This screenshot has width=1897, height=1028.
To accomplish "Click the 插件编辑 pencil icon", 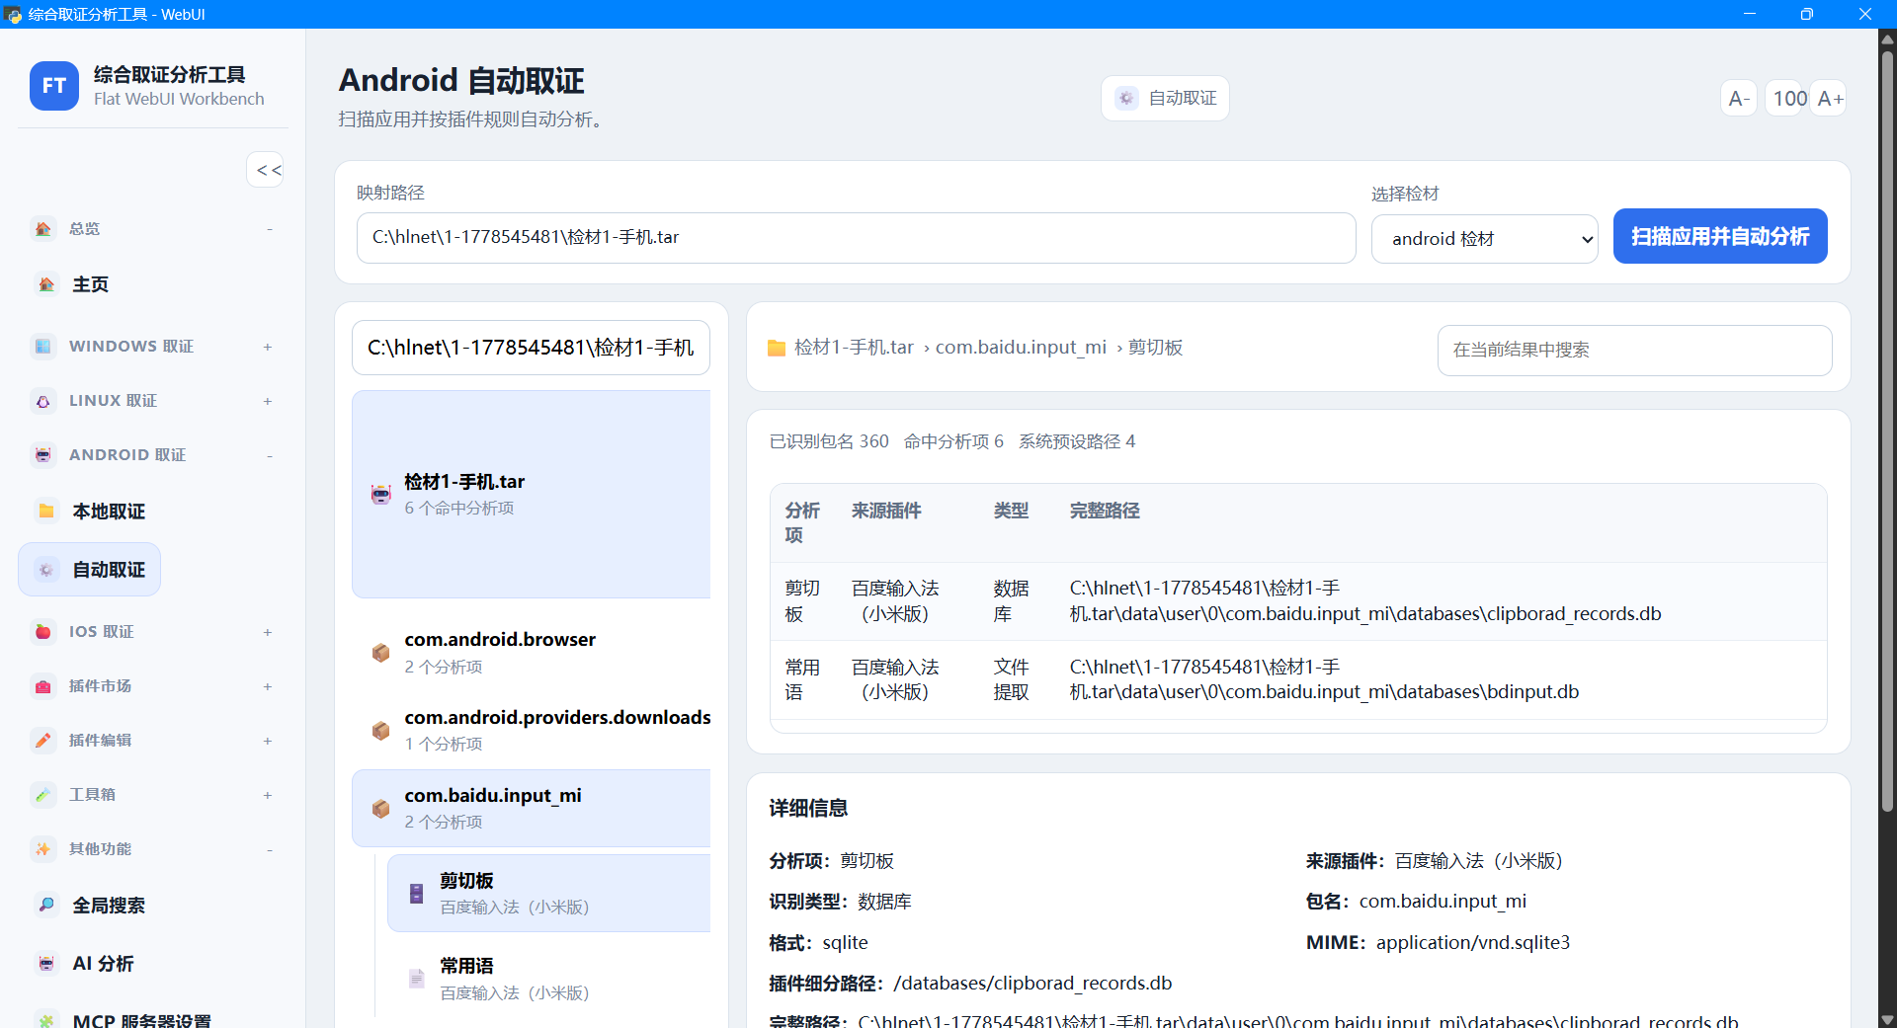I will (x=43, y=741).
